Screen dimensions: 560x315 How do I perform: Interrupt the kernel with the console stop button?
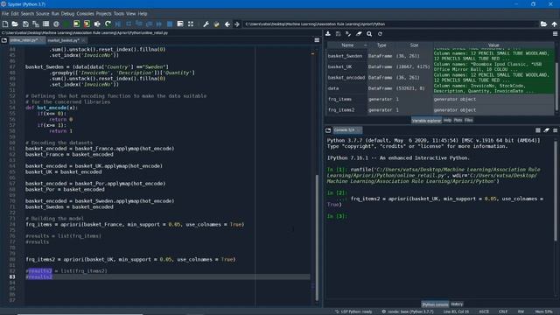click(x=538, y=130)
